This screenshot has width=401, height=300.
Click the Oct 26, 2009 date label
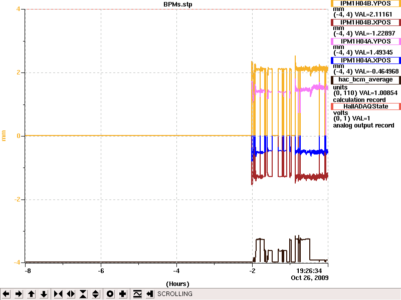click(310, 278)
